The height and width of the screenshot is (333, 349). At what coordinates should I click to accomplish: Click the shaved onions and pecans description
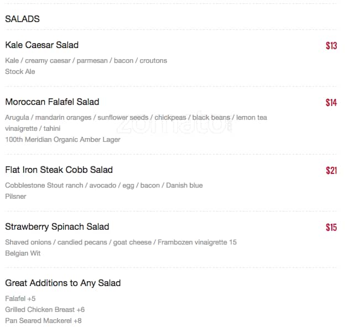pyautogui.click(x=121, y=242)
